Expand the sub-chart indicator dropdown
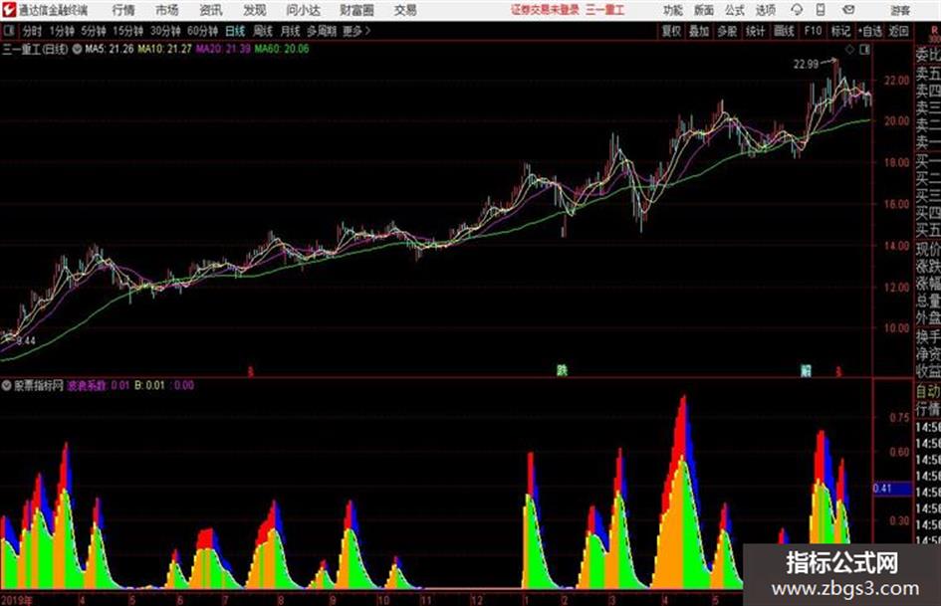Image resolution: width=941 pixels, height=606 pixels. coord(6,385)
